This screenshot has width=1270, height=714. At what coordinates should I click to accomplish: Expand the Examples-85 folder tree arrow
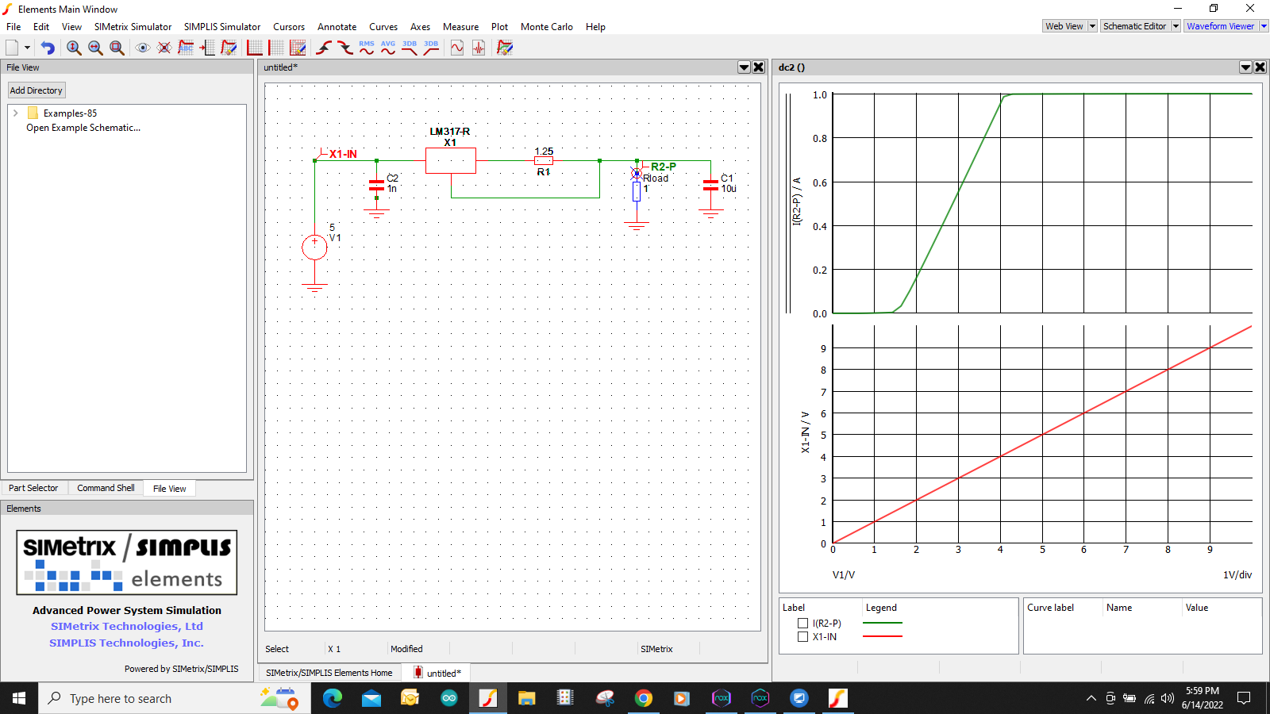(x=16, y=113)
